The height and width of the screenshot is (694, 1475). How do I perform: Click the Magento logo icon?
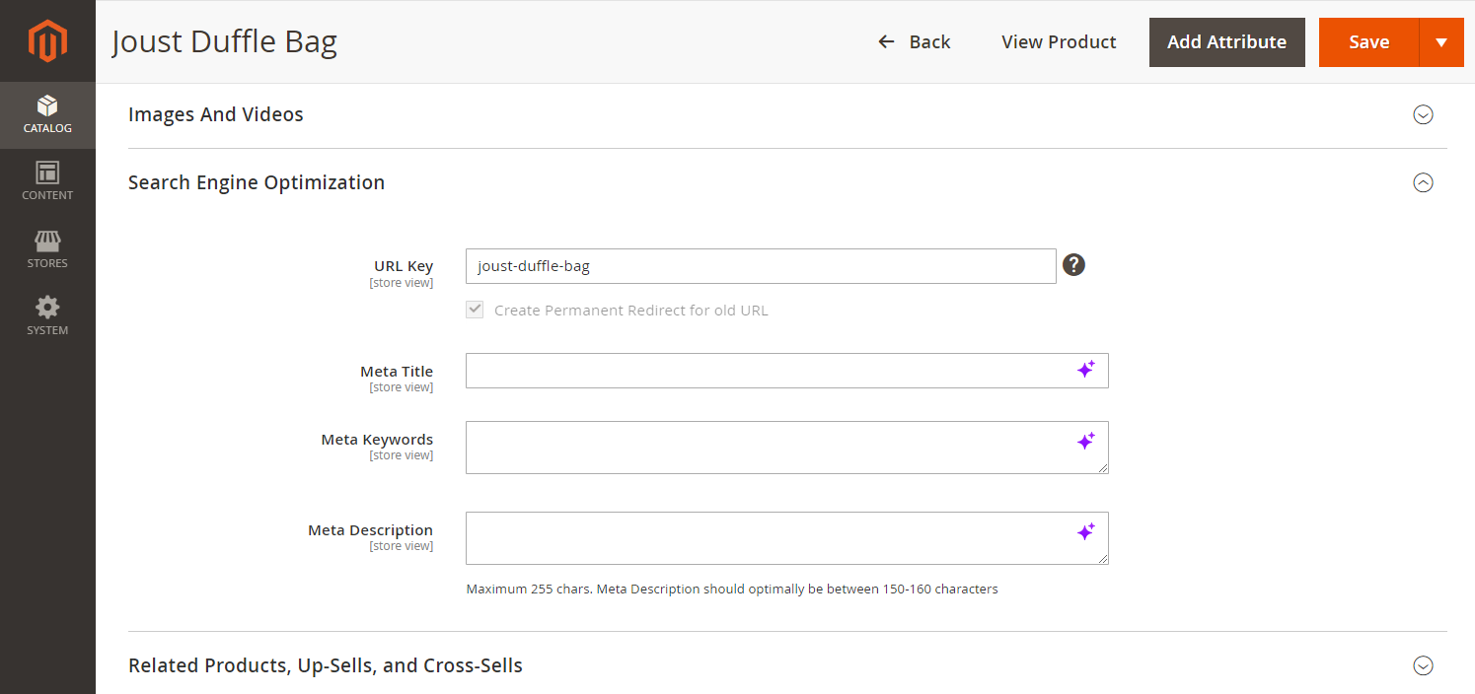(47, 41)
